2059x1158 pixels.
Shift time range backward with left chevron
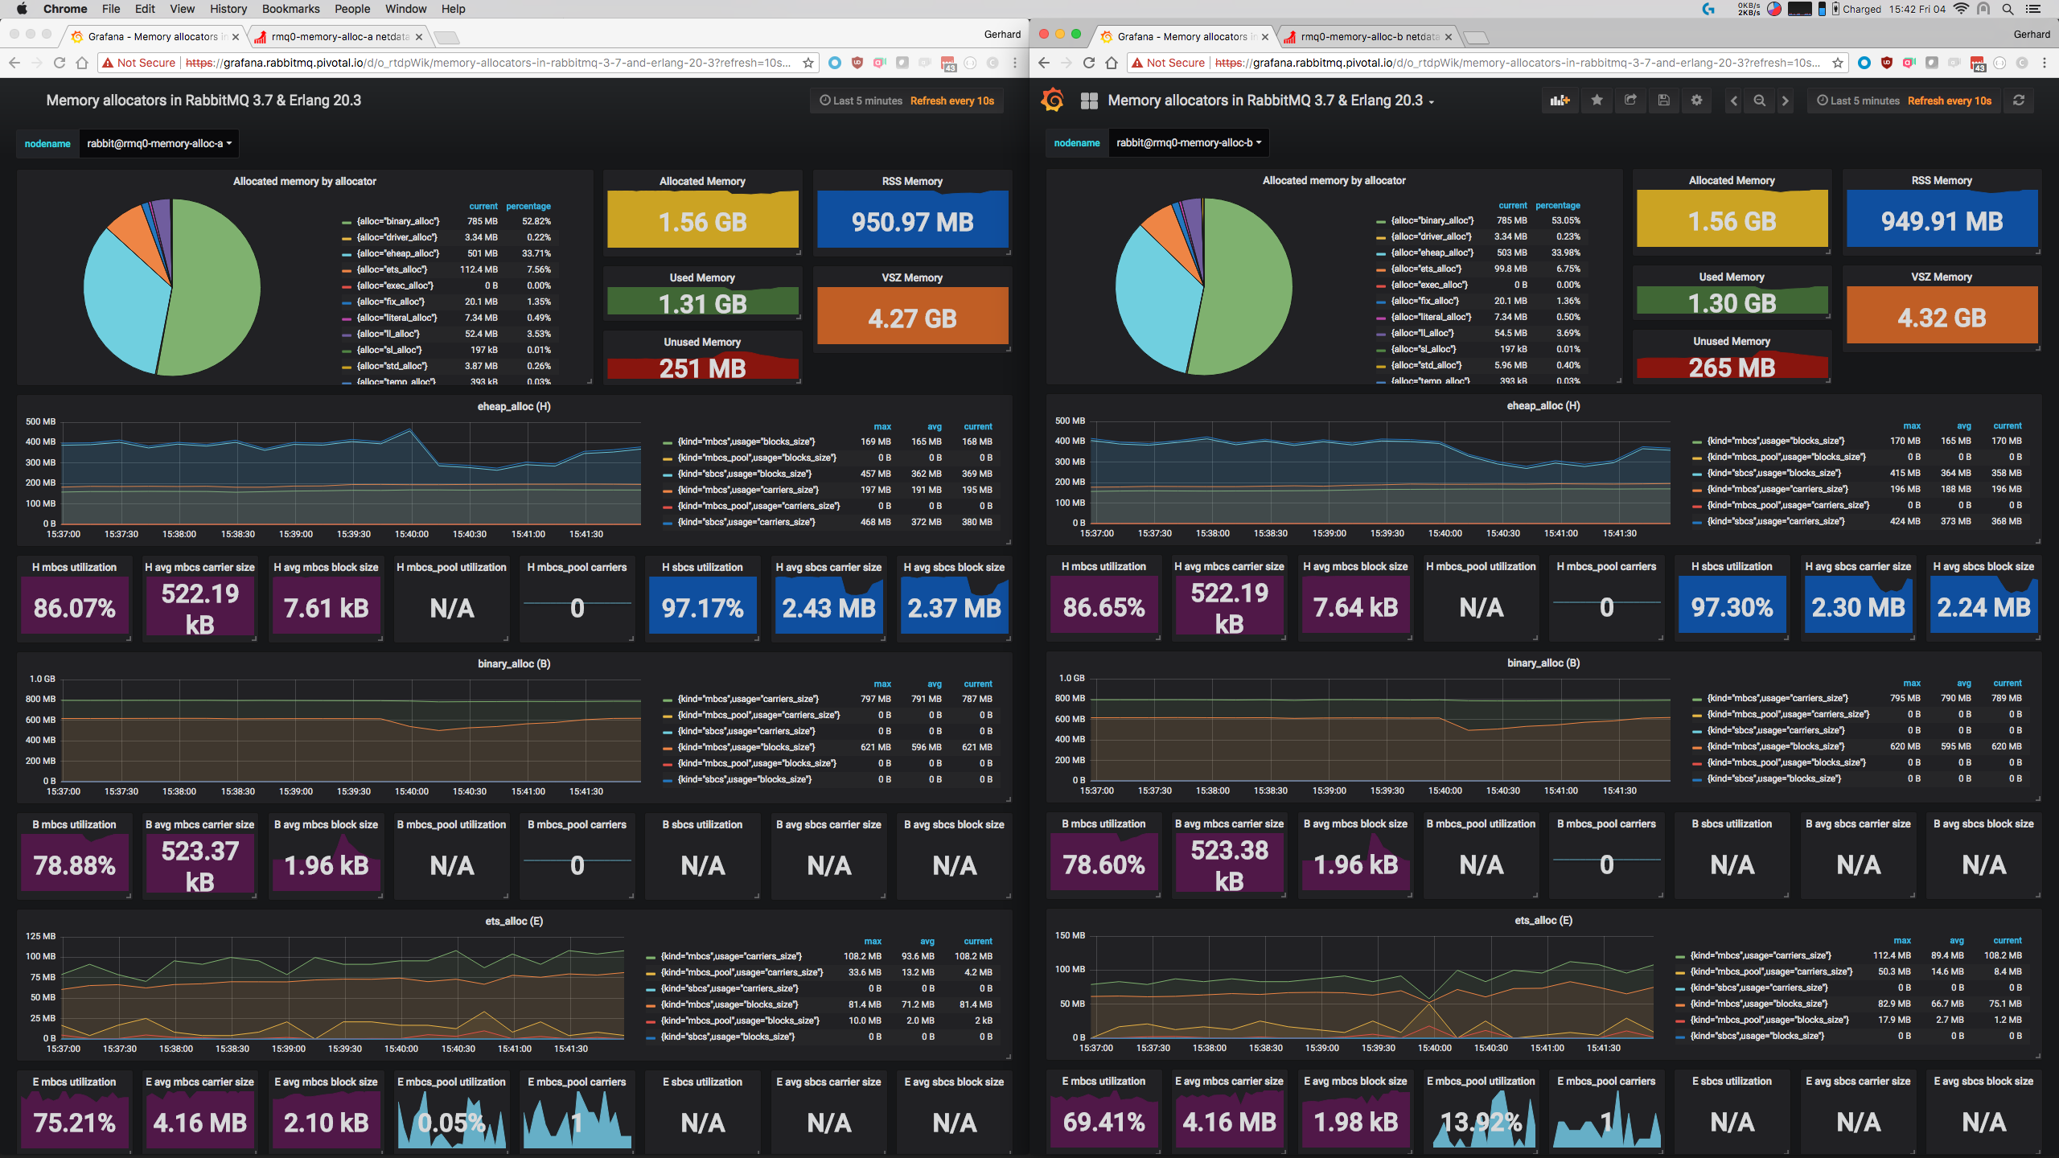coord(1734,101)
